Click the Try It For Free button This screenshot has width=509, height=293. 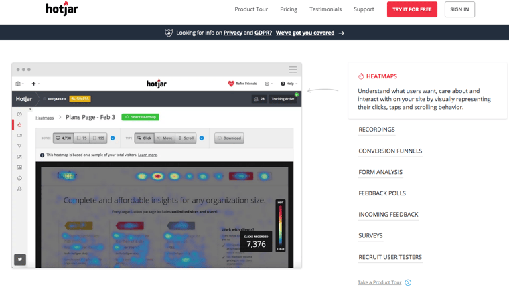click(412, 9)
